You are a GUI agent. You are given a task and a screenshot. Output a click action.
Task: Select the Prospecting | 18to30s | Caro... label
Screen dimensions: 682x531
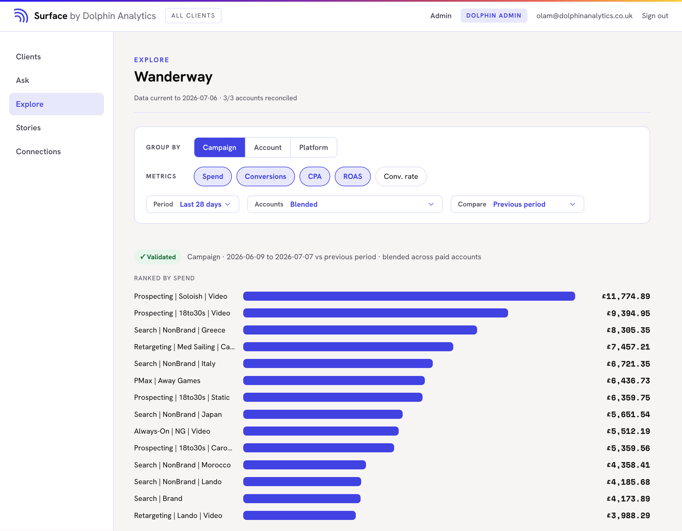183,448
